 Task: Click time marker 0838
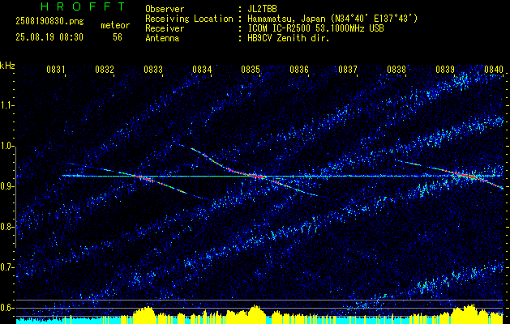coord(396,70)
